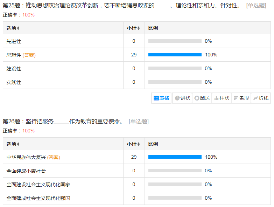This screenshot has width=274, height=207.
Task: Click the 实践性 option row
Action: [x=14, y=82]
